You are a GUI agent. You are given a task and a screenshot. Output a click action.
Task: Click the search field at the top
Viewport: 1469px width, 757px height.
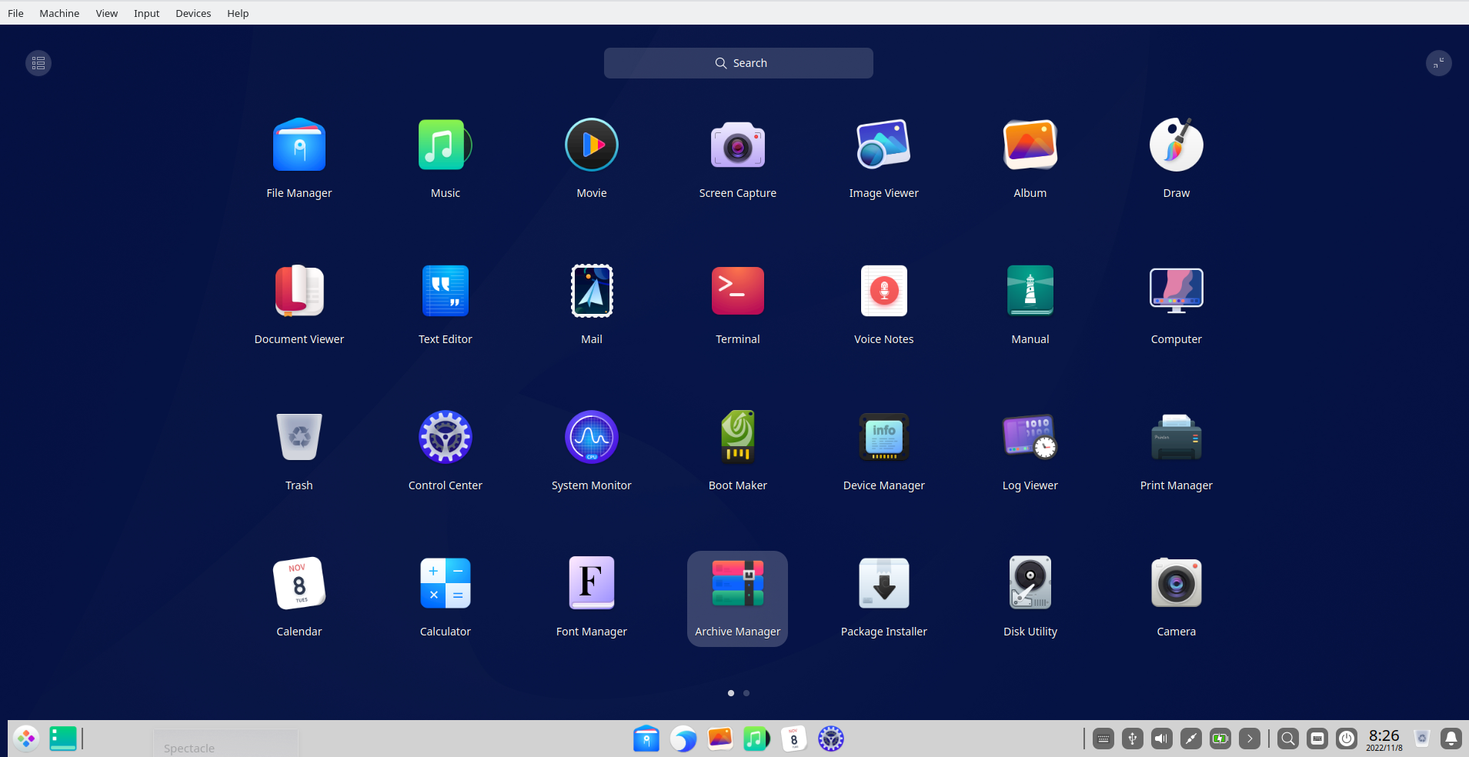pyautogui.click(x=737, y=62)
